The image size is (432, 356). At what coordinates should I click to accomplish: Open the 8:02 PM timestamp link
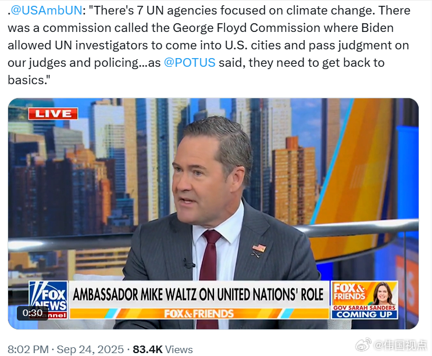pos(28,350)
